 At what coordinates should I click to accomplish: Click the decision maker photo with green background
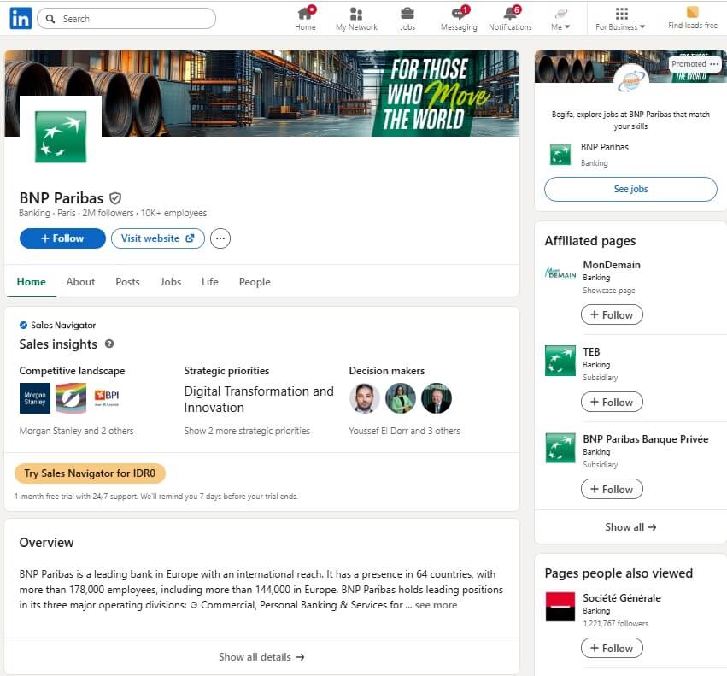point(401,398)
